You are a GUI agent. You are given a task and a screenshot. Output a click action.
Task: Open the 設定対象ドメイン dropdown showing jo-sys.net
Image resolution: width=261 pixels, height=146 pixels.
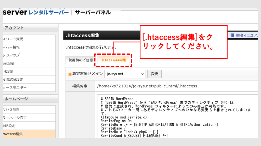(x=125, y=74)
